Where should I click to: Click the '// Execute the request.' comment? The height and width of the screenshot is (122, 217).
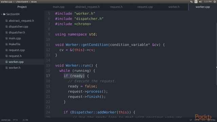[92, 81]
